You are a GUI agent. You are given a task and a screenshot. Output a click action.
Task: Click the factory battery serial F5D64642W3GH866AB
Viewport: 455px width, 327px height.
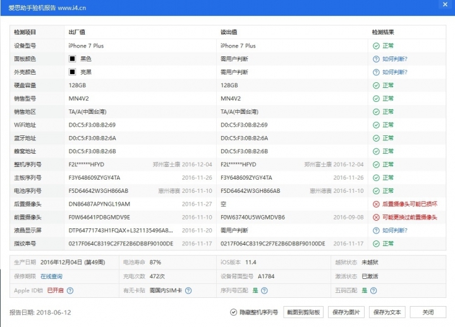(x=99, y=191)
